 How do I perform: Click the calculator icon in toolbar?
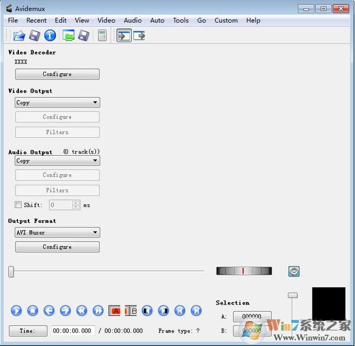(x=102, y=36)
